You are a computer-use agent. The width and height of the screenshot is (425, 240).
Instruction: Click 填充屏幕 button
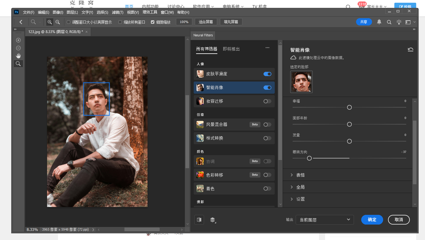(231, 22)
